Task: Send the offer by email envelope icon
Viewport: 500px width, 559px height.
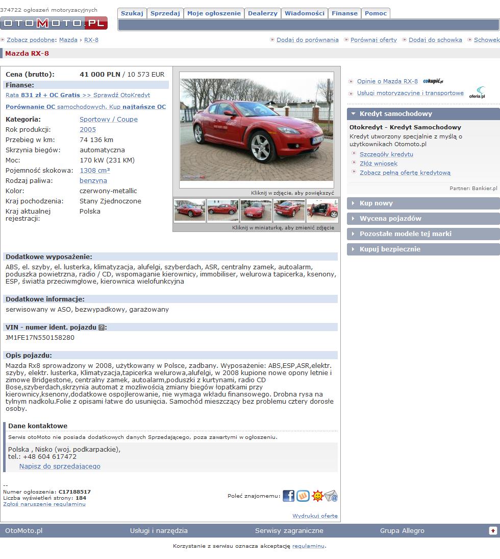Action: click(x=331, y=496)
